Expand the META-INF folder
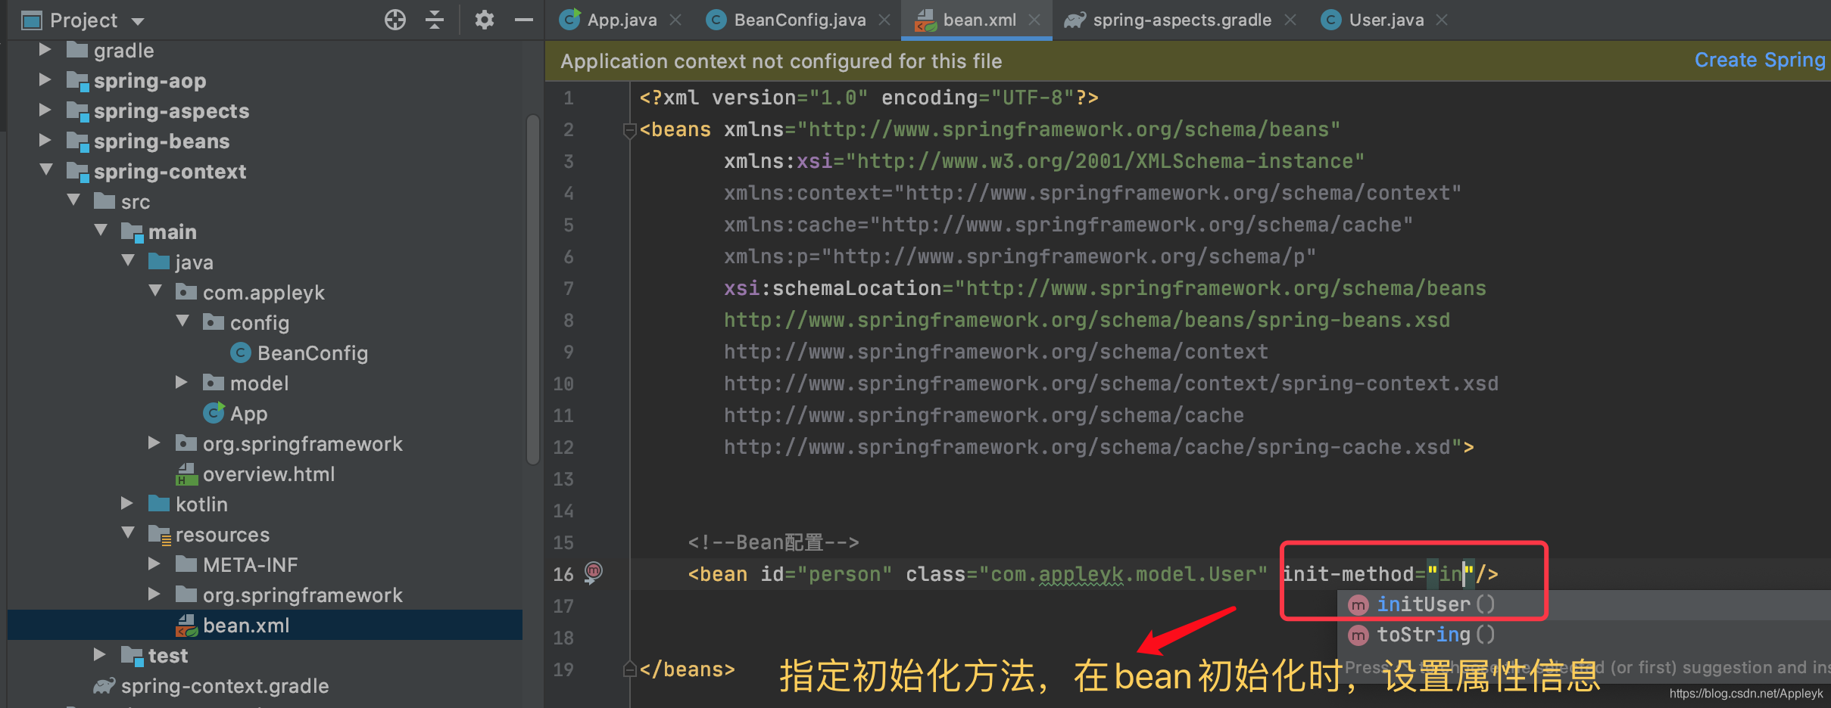1831x708 pixels. (154, 564)
